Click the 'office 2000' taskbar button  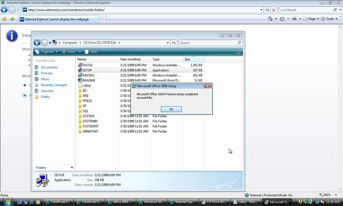[120, 202]
